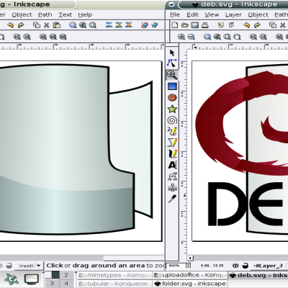Switch to virtual desktop 4 in pager
Screen dimensions: 288x288
[66, 284]
